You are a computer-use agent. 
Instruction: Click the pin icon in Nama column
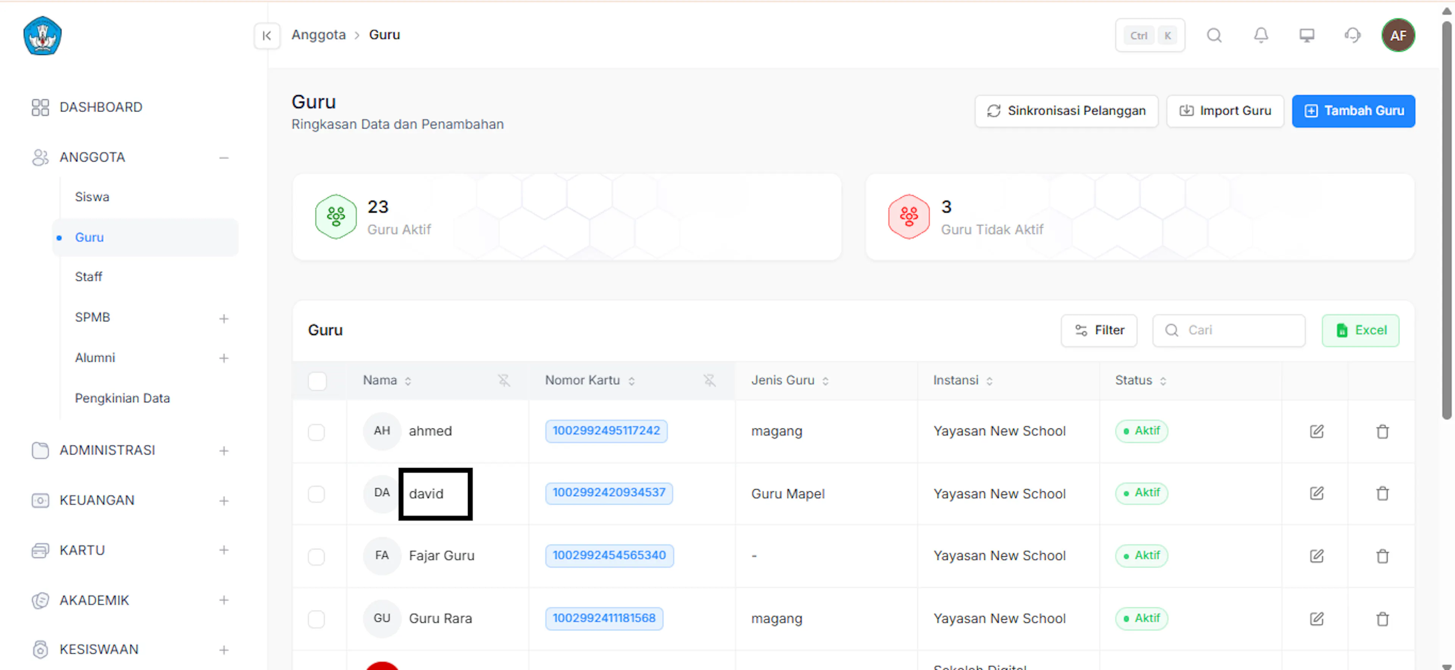(504, 381)
